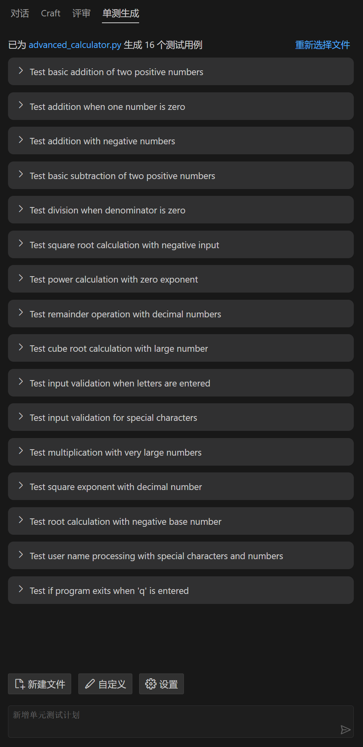Switch to the Craft tab
Image resolution: width=363 pixels, height=747 pixels.
(x=51, y=13)
